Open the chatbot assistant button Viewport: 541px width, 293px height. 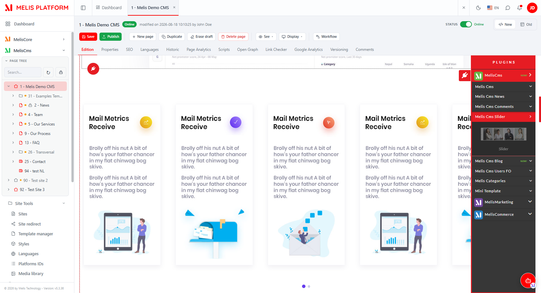click(528, 280)
